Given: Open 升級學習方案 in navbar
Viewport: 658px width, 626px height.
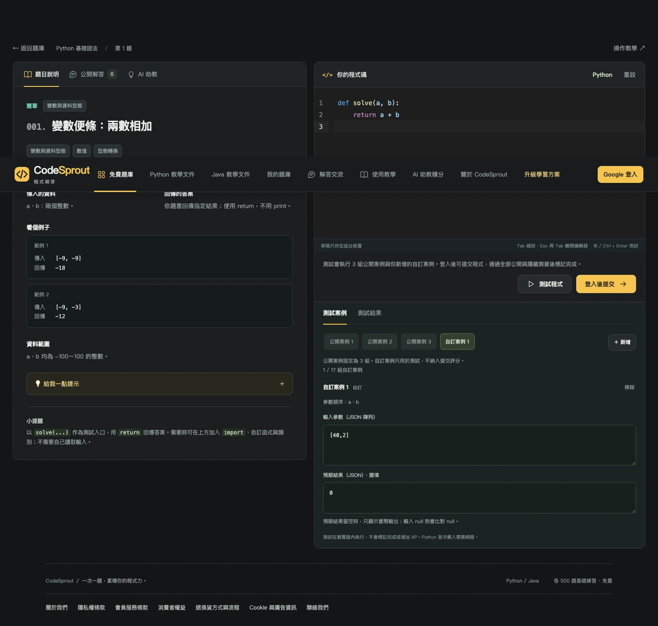Looking at the screenshot, I should pyautogui.click(x=542, y=175).
